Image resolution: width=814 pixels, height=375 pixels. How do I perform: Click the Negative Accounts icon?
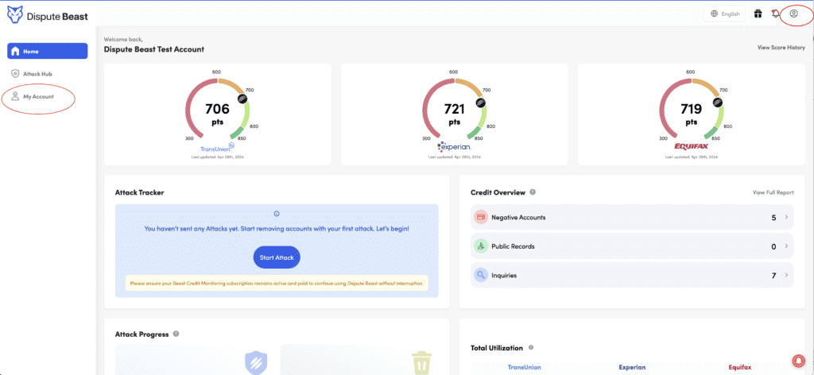click(x=480, y=217)
